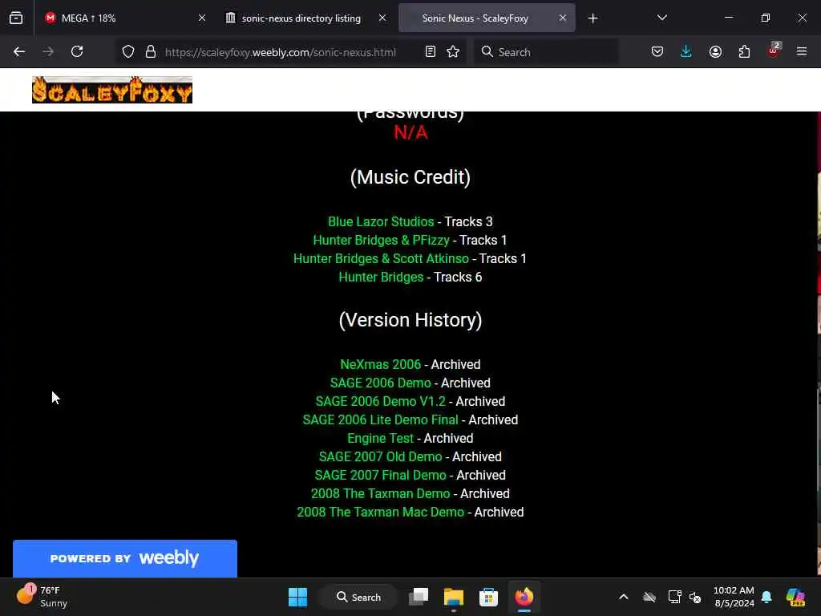Click the ScaleyFoxy logo
Screen dimensions: 821x616
pyautogui.click(x=112, y=90)
